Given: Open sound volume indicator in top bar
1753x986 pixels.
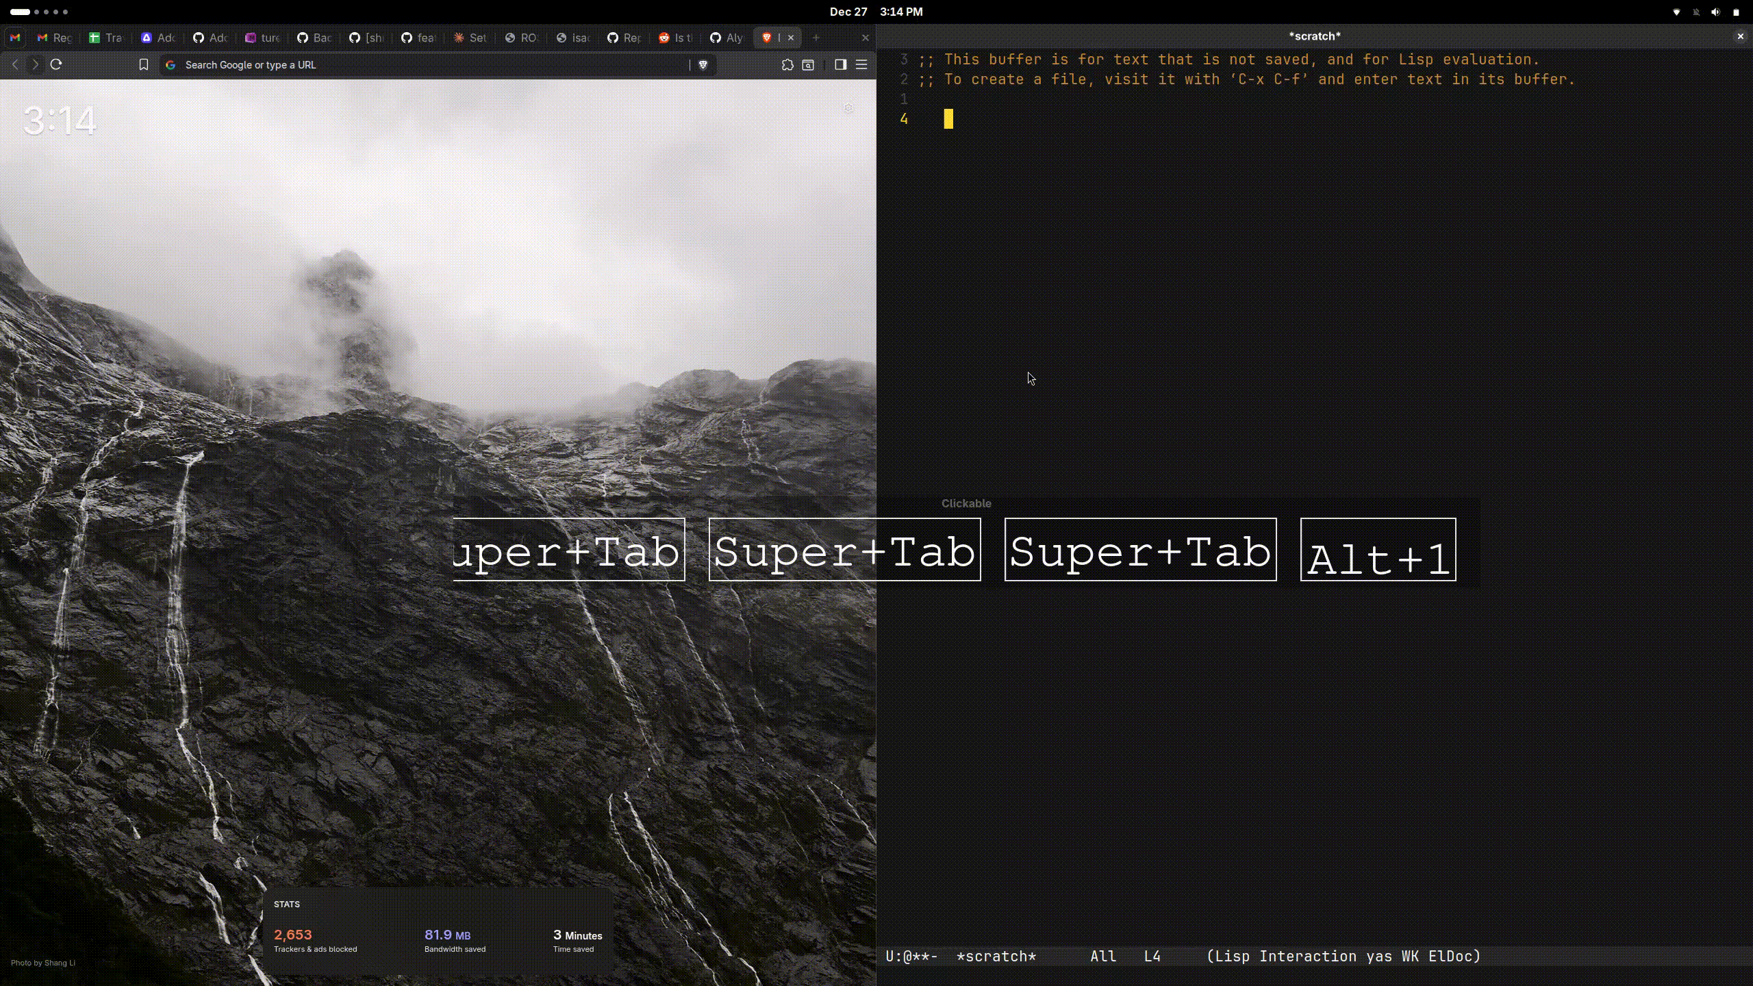Looking at the screenshot, I should pos(1715,12).
